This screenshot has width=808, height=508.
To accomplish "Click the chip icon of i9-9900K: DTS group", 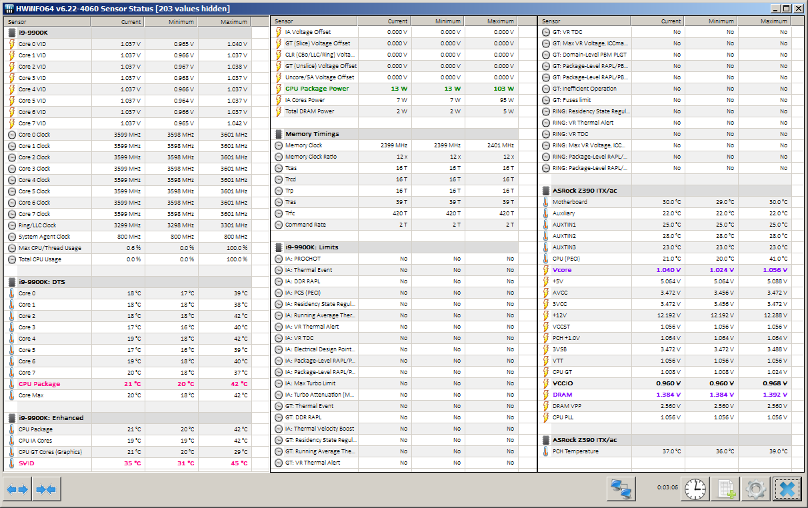I will click(x=12, y=282).
